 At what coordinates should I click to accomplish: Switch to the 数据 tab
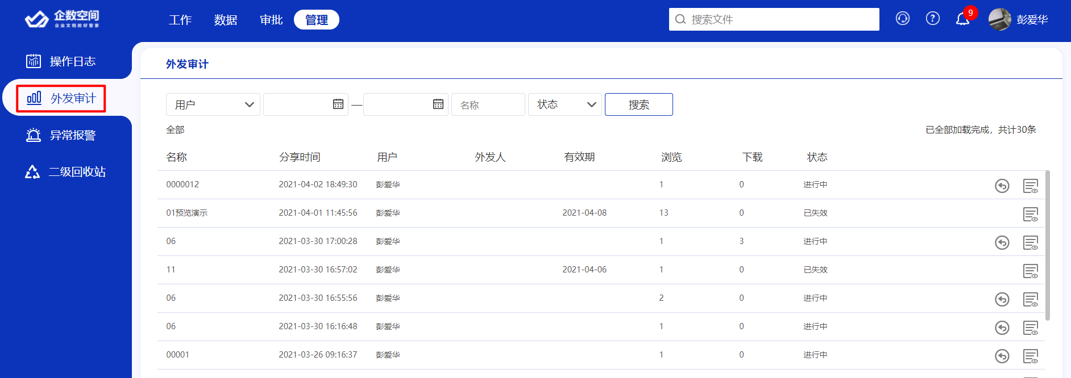226,20
